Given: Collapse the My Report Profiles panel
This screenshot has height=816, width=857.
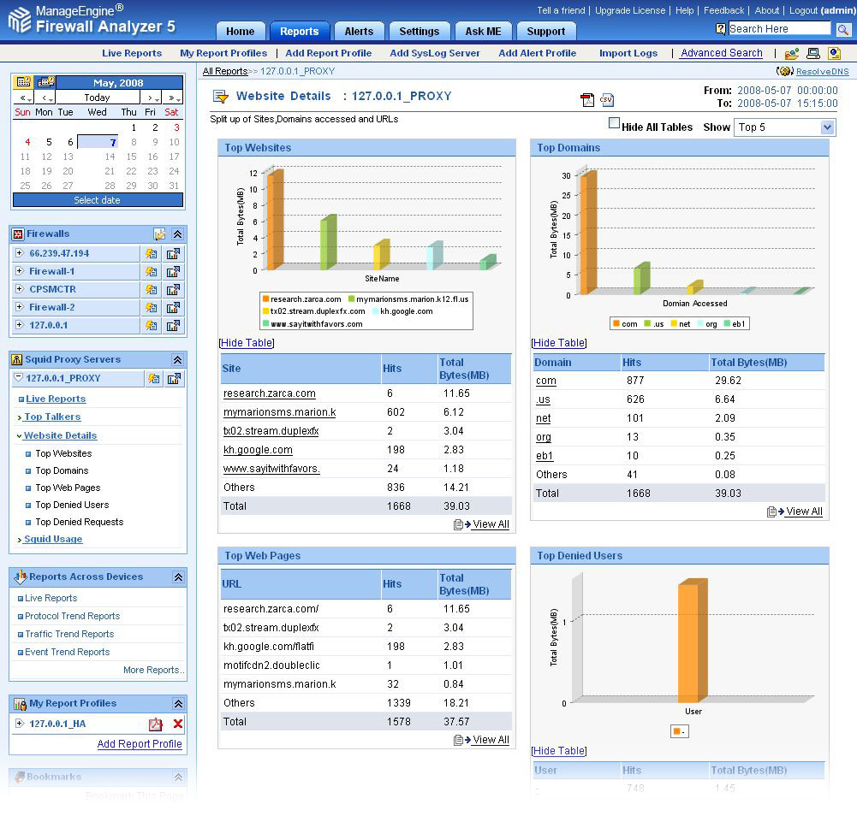Looking at the screenshot, I should 178,704.
